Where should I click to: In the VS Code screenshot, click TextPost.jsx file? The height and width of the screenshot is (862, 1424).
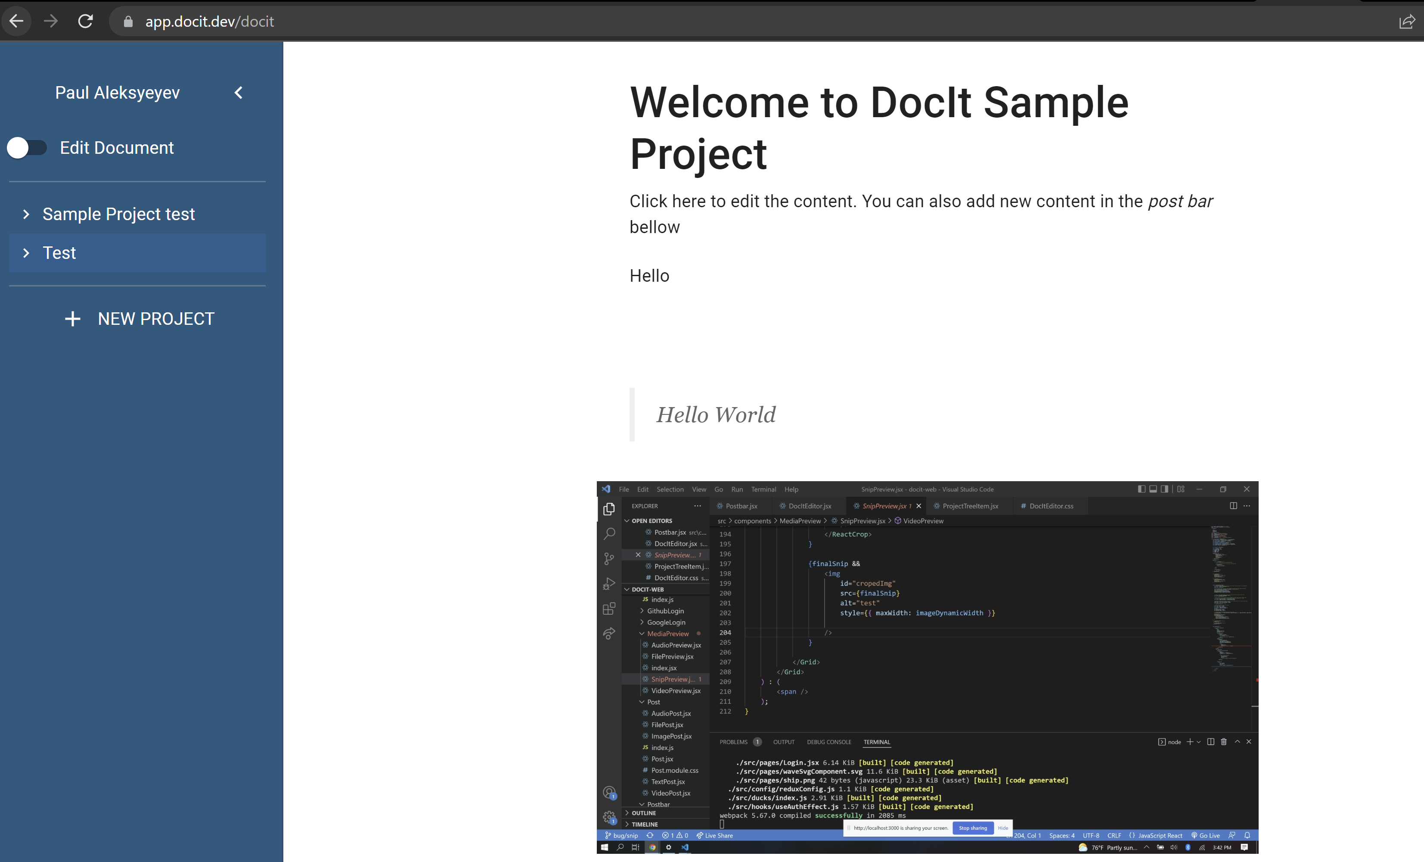667,781
